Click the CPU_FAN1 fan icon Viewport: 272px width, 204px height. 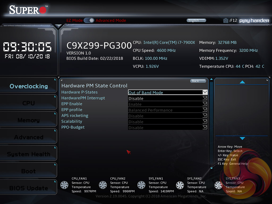click(64, 185)
